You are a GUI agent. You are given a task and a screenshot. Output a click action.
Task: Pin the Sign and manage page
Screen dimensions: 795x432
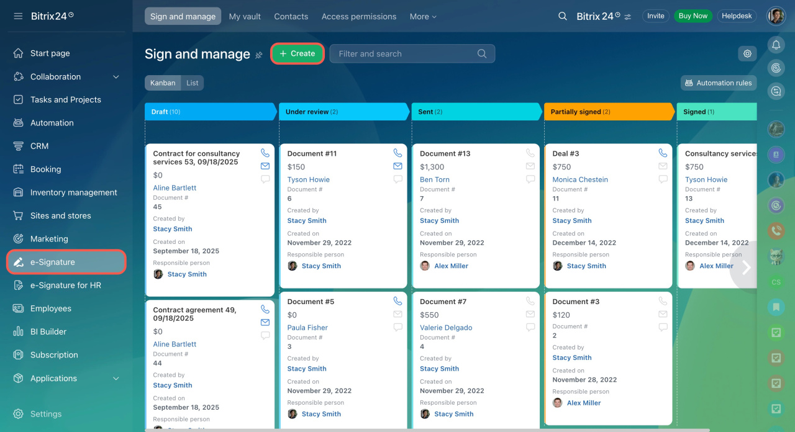click(259, 55)
